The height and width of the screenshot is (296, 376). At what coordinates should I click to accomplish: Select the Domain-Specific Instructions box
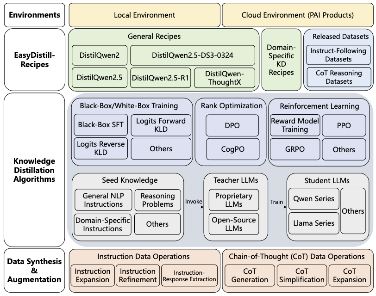pyautogui.click(x=103, y=224)
